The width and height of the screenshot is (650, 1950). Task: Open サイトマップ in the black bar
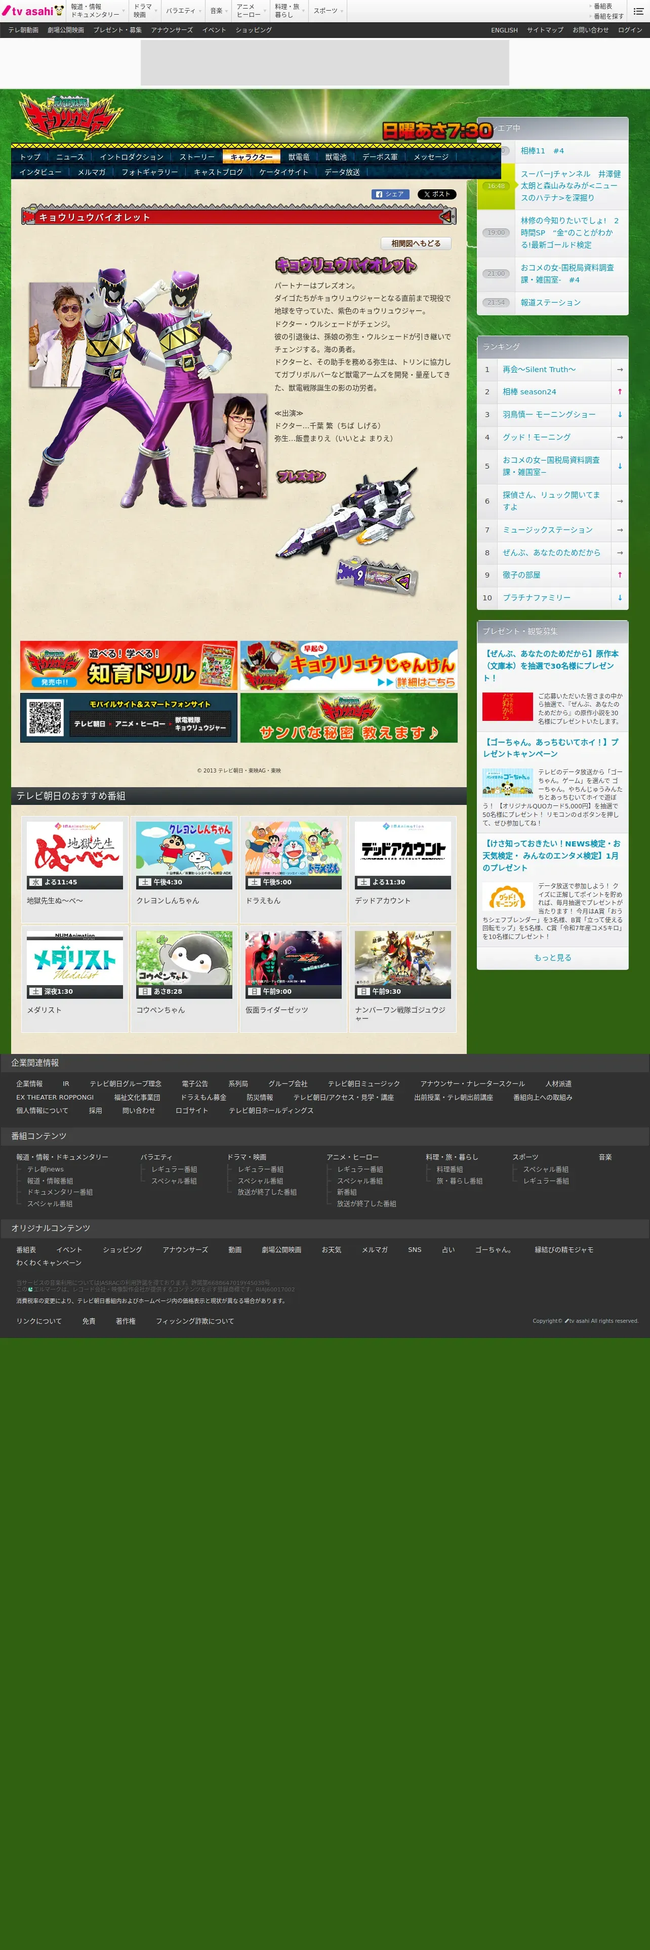(545, 30)
